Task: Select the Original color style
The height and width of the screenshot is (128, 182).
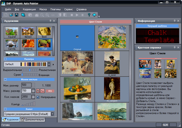Action: point(77,38)
